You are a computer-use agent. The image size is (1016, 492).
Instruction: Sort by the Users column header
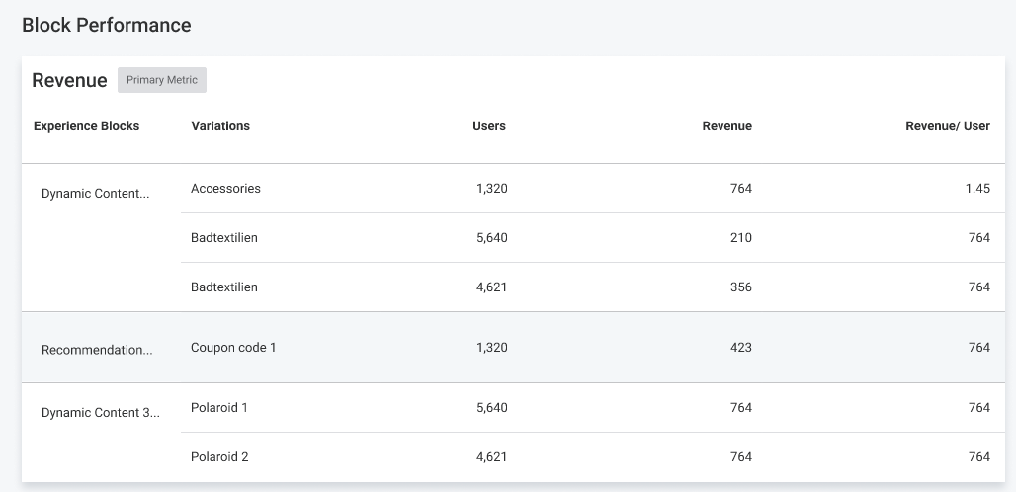click(x=489, y=126)
